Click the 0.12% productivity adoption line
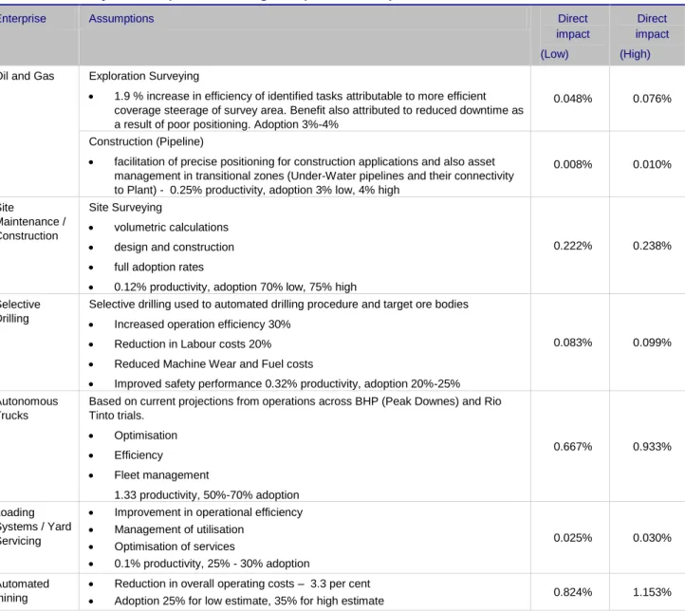 pyautogui.click(x=235, y=287)
